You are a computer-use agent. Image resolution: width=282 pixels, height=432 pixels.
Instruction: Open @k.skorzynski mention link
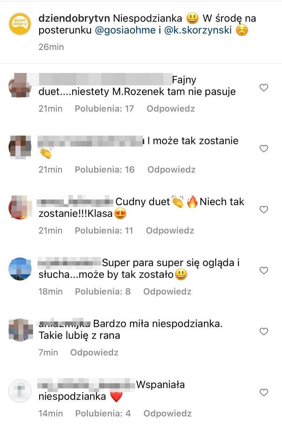198,30
